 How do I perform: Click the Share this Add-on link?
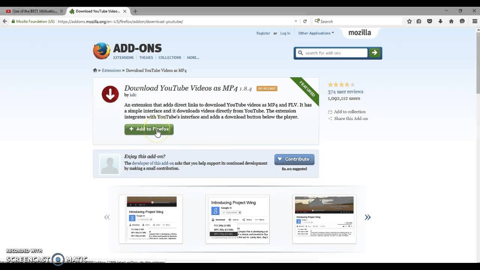click(351, 118)
